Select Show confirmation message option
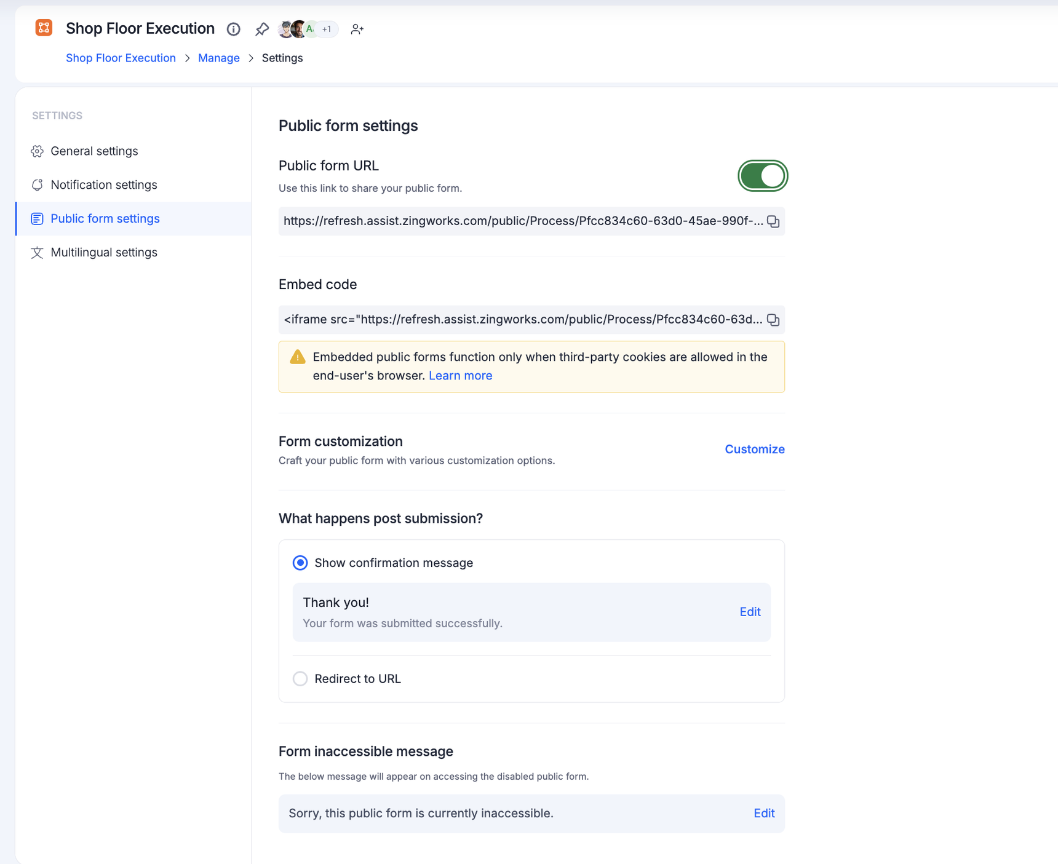The height and width of the screenshot is (864, 1058). [300, 563]
